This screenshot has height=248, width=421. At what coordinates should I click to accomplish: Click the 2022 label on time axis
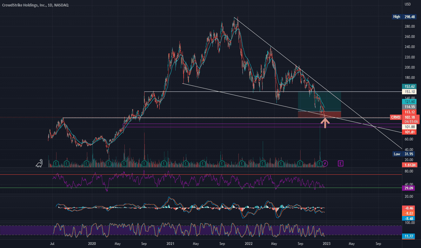(248, 243)
